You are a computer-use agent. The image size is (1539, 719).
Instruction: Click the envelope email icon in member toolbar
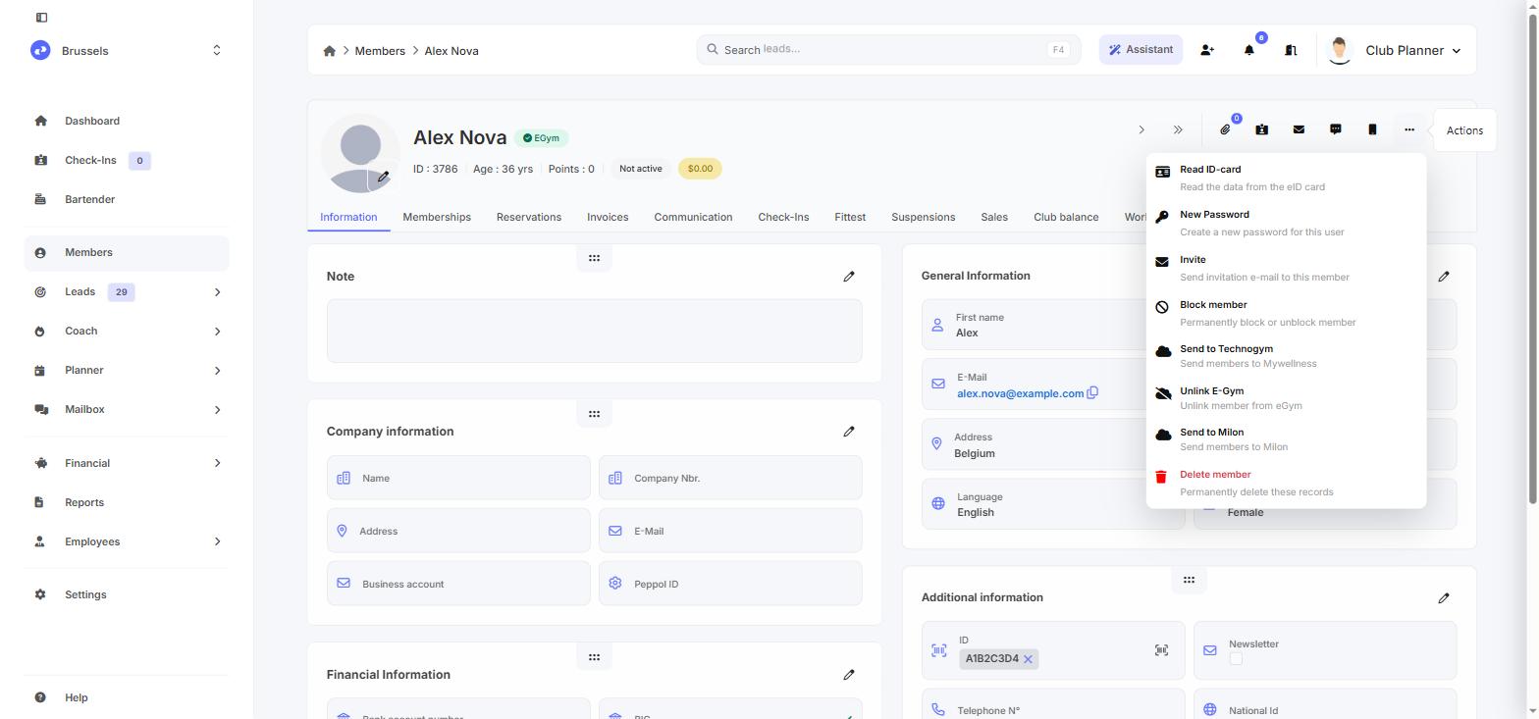pyautogui.click(x=1299, y=129)
